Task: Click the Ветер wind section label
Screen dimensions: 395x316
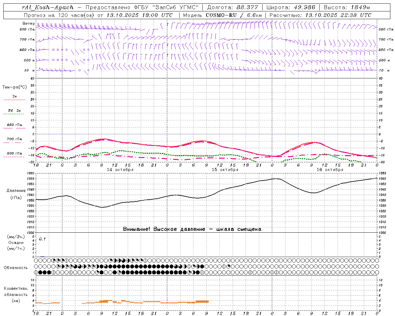Action: (x=28, y=23)
